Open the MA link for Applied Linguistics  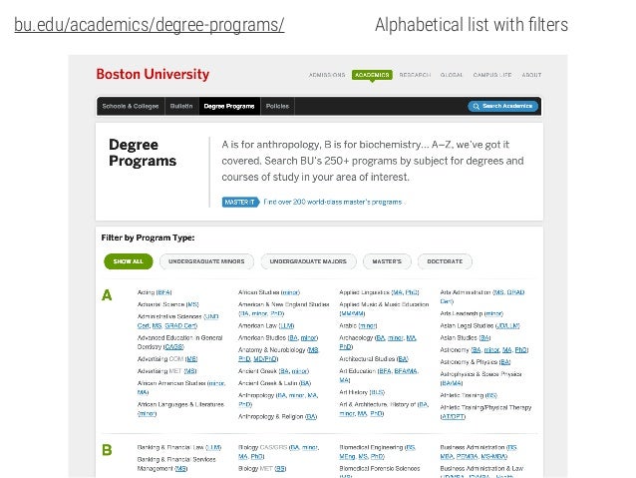(398, 292)
